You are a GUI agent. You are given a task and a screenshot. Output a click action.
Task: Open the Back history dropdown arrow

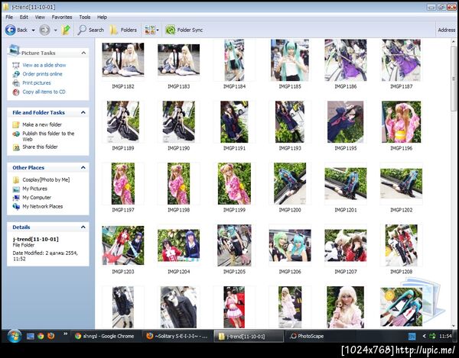pos(33,30)
